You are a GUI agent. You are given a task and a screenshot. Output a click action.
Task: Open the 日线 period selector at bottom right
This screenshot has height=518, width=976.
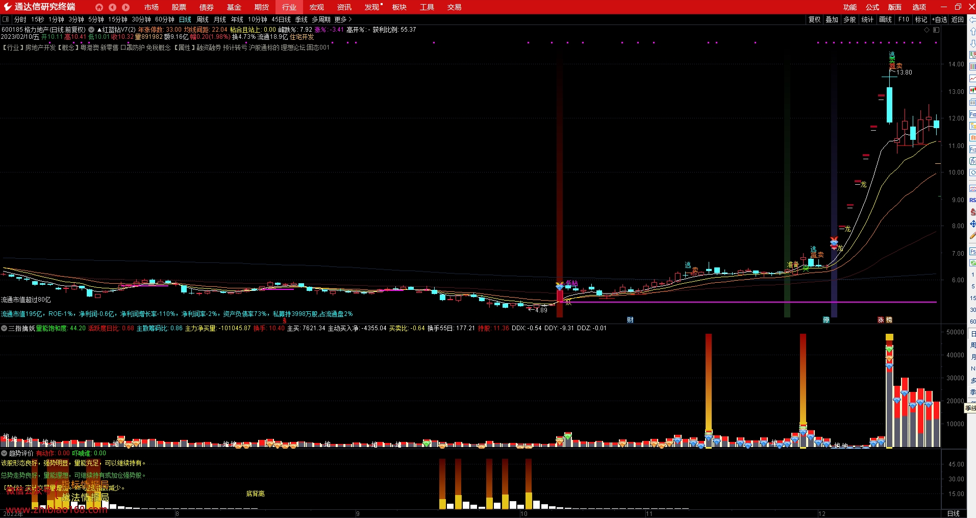(954, 513)
